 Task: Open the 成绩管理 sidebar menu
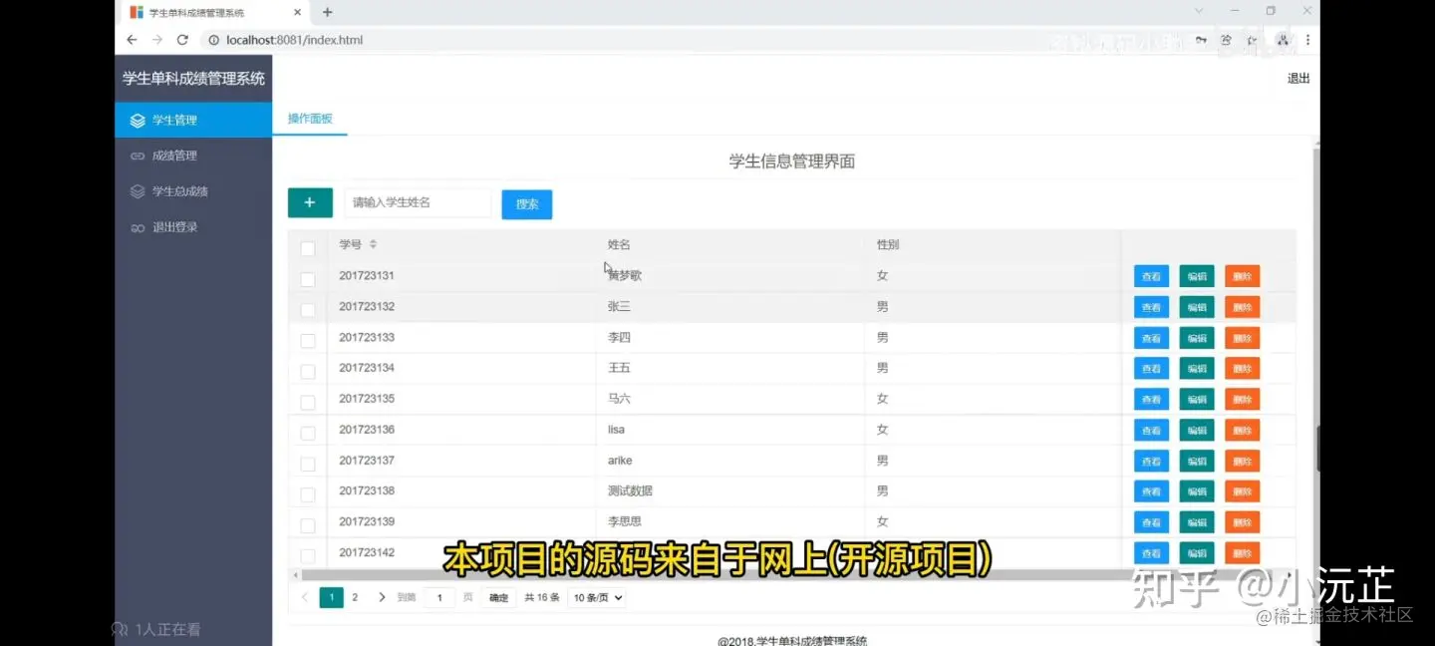pos(193,156)
